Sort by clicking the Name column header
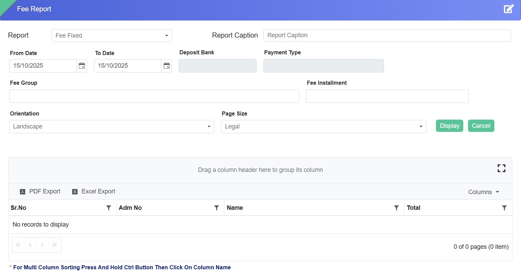Image resolution: width=521 pixels, height=271 pixels. tap(235, 208)
